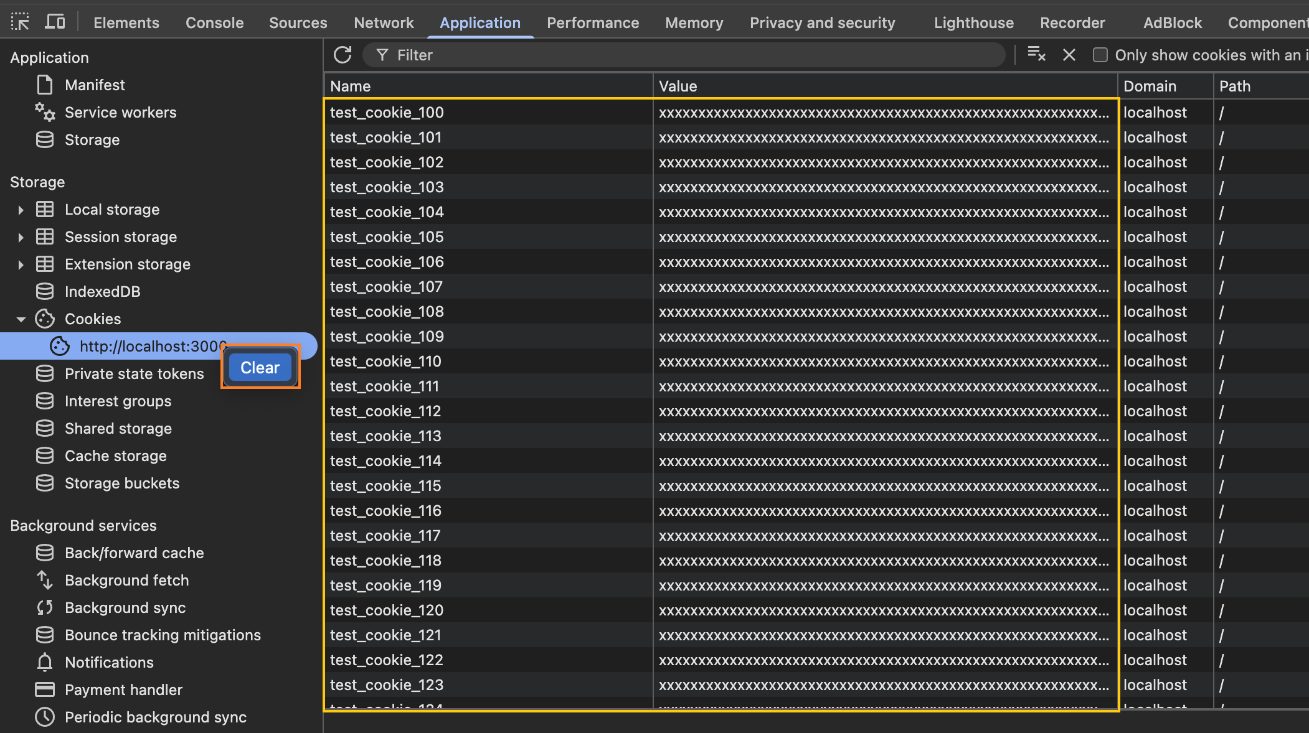
Task: Click the Cookies cookie icon
Action: (x=45, y=319)
